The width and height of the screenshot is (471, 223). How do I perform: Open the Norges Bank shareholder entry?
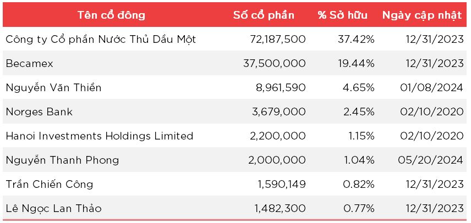(x=39, y=112)
